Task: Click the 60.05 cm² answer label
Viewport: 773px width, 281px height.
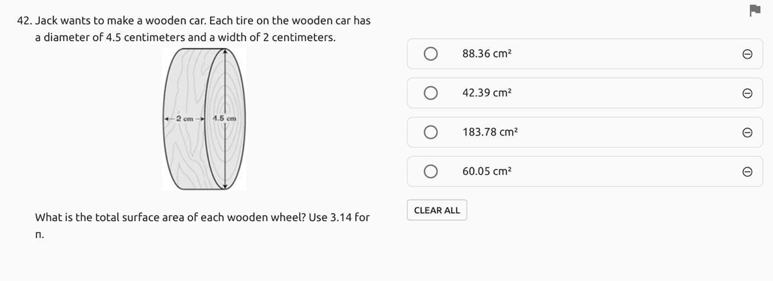Action: coord(487,172)
